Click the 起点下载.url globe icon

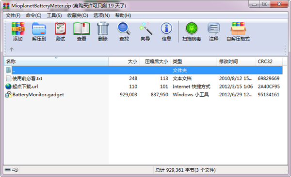click(8, 87)
